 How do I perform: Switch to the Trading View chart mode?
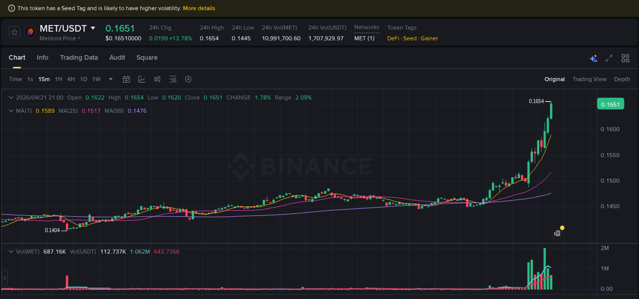[x=589, y=79]
